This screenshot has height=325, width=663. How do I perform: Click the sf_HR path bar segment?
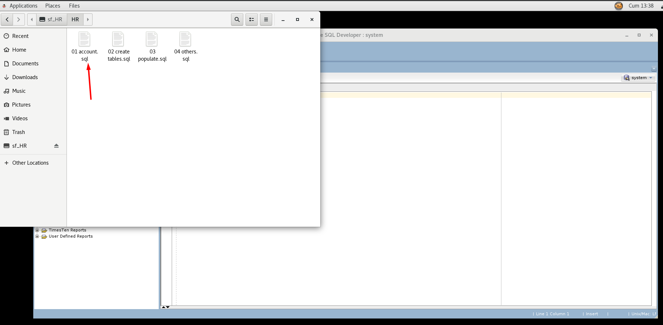pos(51,19)
